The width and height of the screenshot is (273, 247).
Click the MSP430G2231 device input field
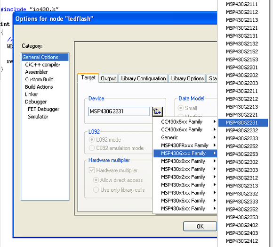coord(119,111)
